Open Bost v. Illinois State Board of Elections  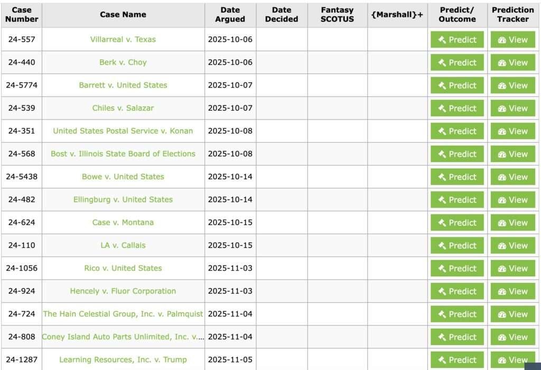click(123, 154)
